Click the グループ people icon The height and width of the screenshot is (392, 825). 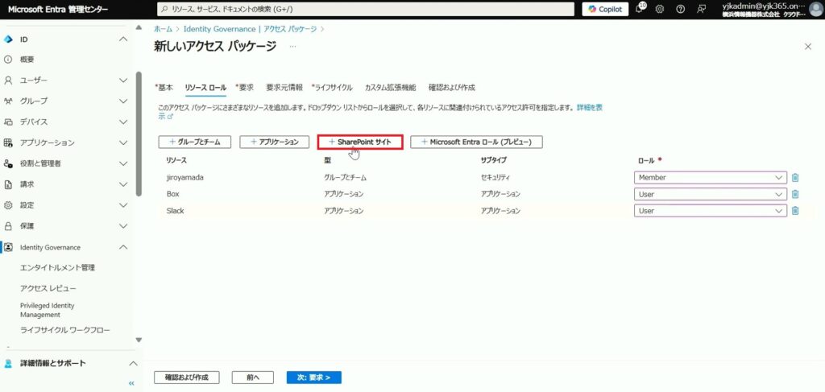pos(8,101)
